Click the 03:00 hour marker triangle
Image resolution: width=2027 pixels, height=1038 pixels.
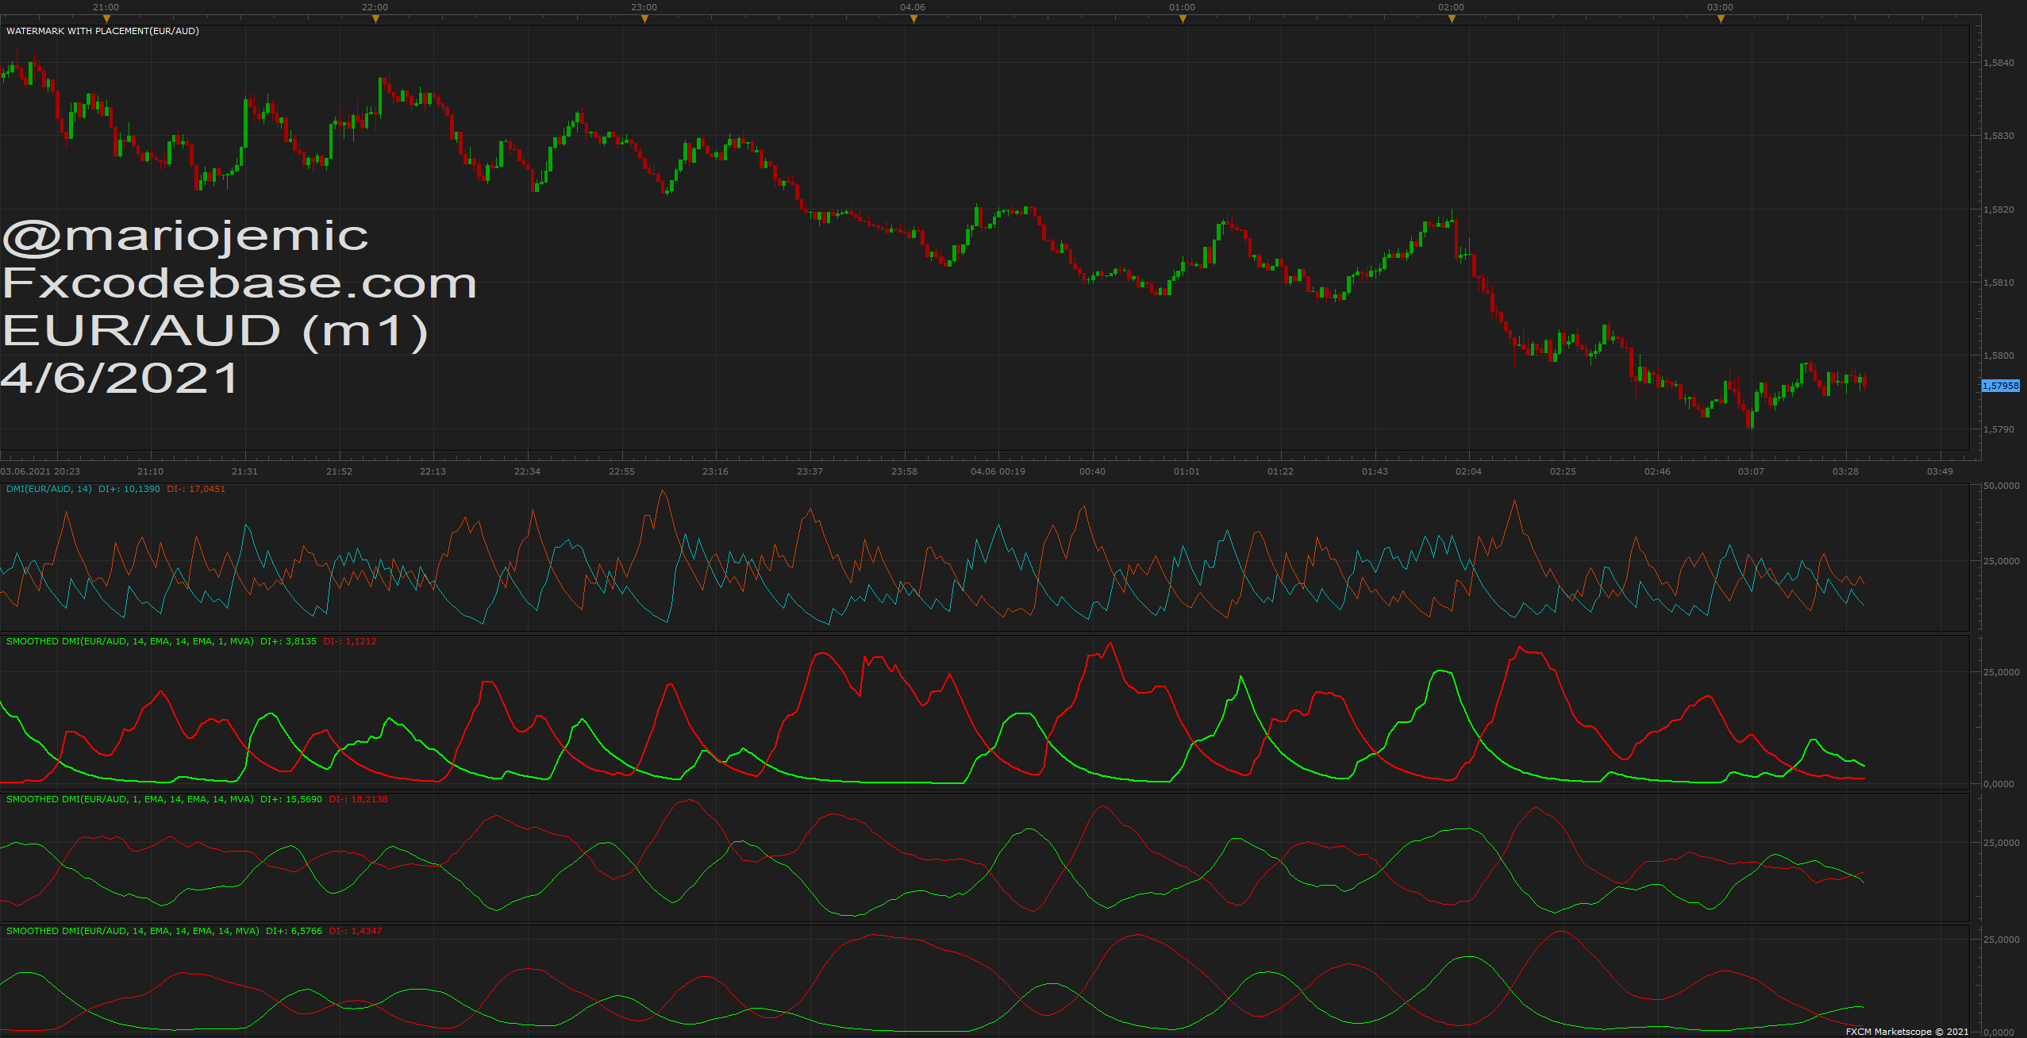click(1721, 20)
